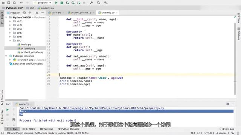Expand the ch5 folder
This screenshot has width=241, height=135.
[10, 33]
